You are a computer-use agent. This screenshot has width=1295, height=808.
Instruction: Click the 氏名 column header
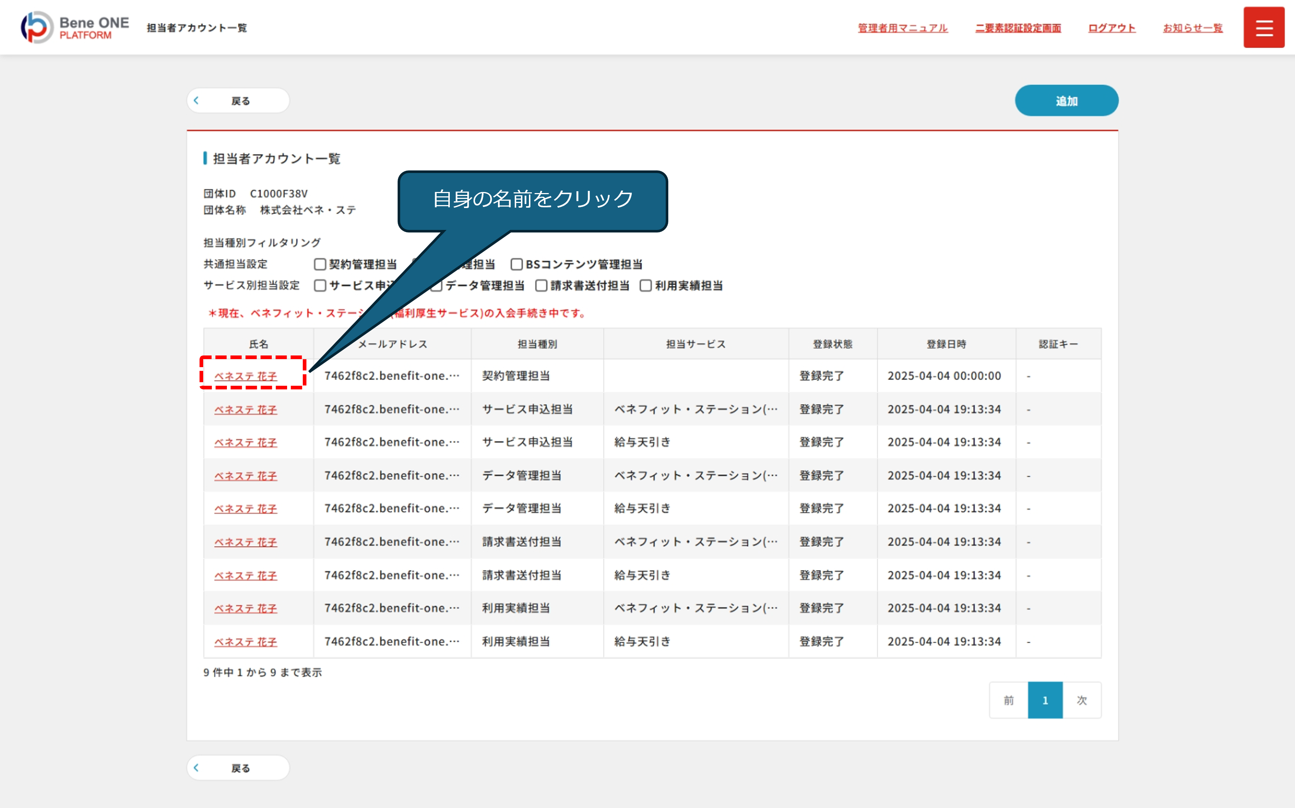click(259, 344)
